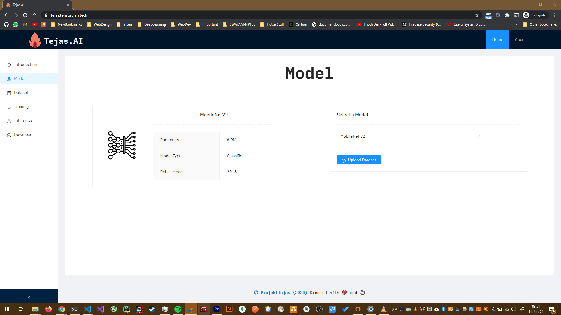The height and width of the screenshot is (315, 561).
Task: Bookmark page with the star icon
Action: [477, 15]
